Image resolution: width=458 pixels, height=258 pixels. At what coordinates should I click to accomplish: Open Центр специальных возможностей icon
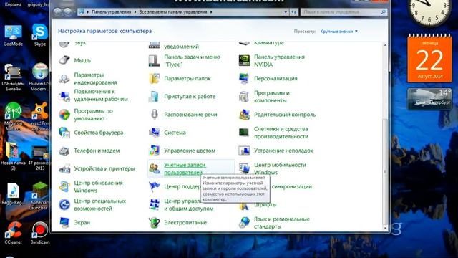pyautogui.click(x=64, y=204)
